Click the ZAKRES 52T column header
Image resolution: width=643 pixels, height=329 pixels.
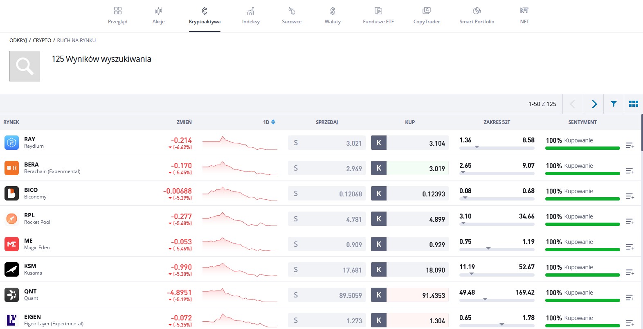coord(497,122)
